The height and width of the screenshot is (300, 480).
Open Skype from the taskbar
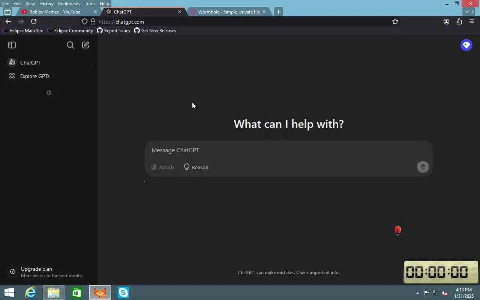tap(123, 292)
